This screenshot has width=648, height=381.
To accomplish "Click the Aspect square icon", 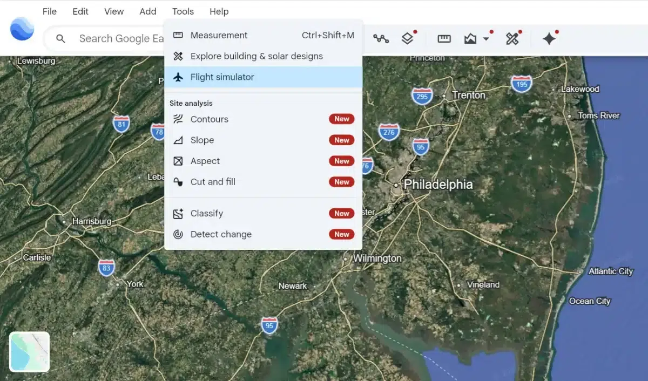I will (x=178, y=161).
